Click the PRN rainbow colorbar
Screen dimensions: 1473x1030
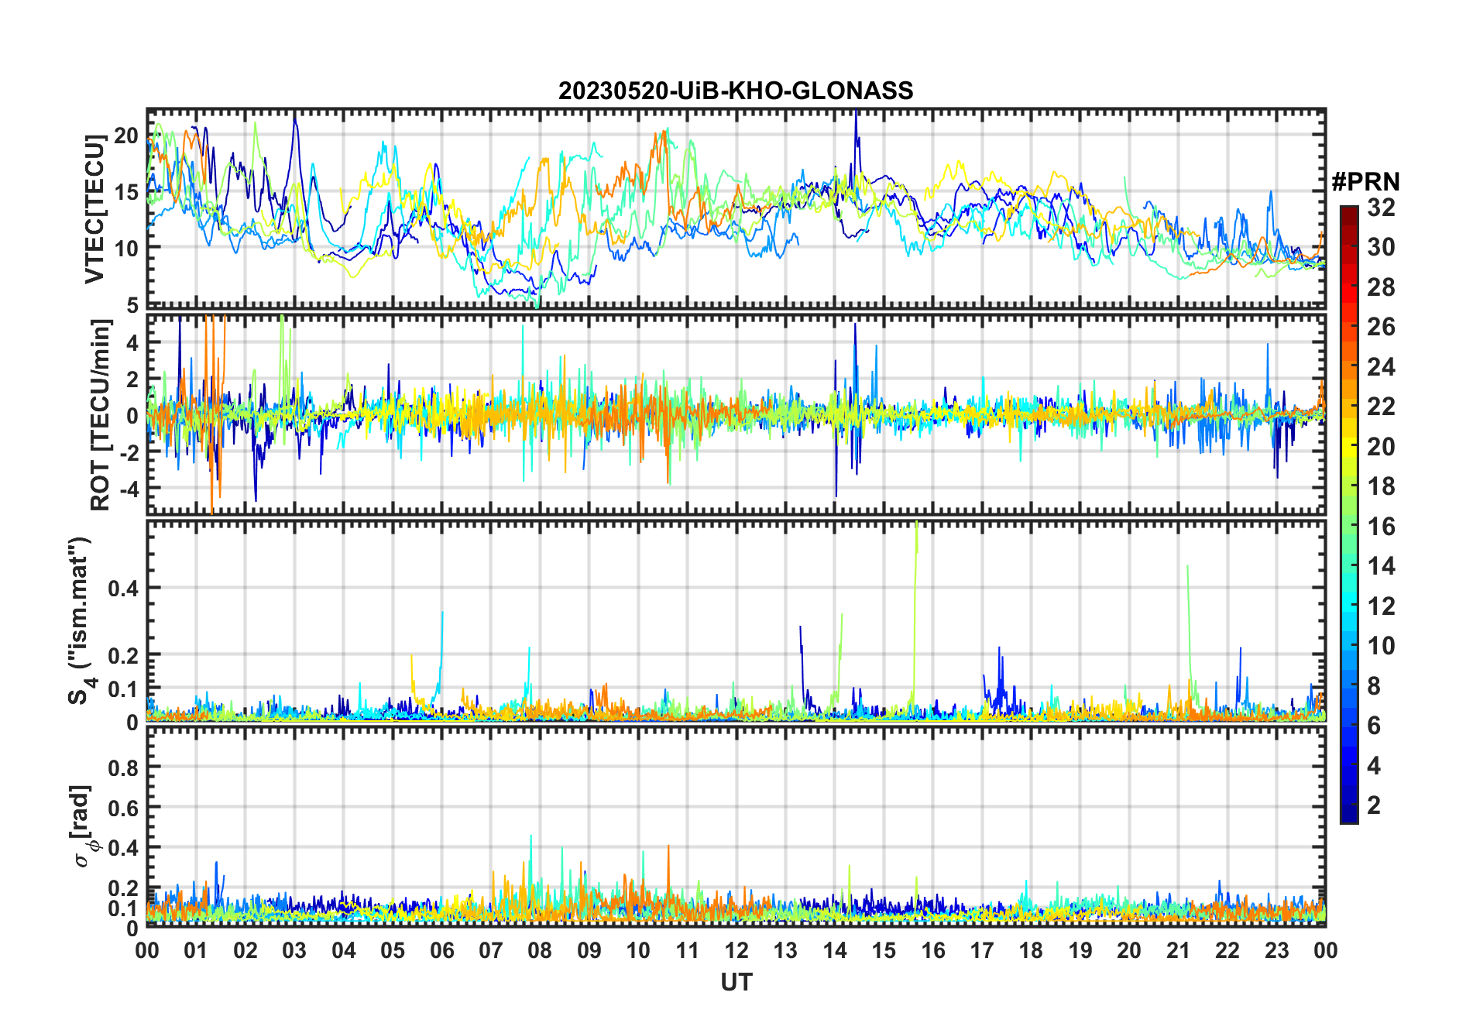coord(1348,514)
